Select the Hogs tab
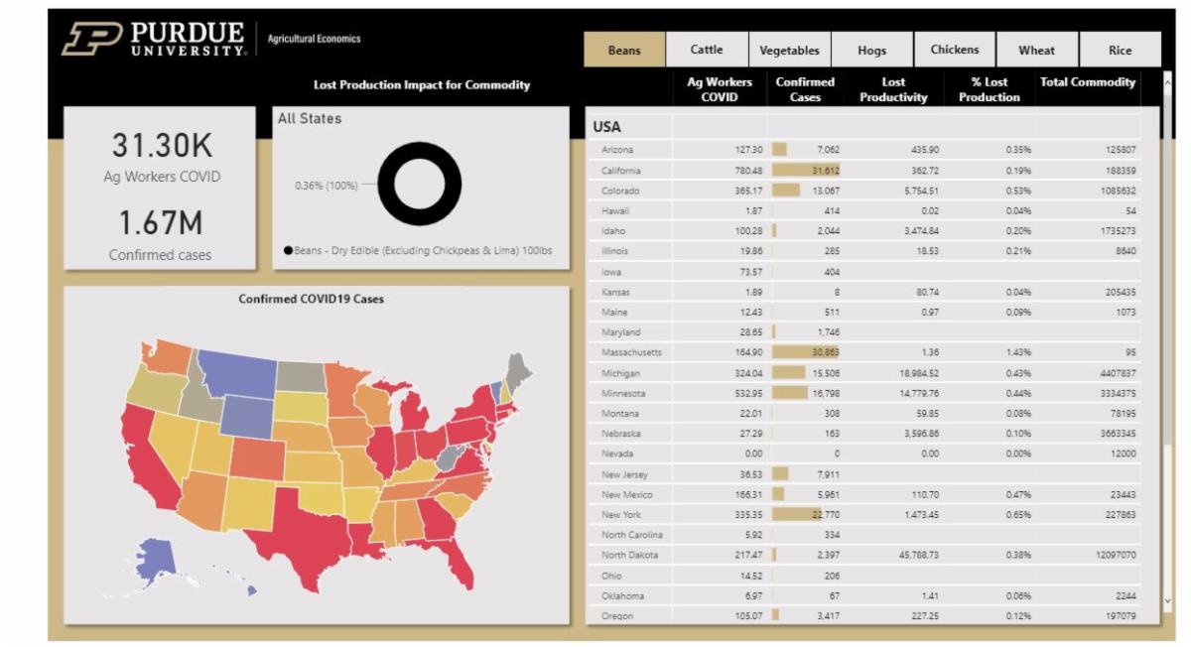The image size is (1191, 647). click(x=872, y=50)
